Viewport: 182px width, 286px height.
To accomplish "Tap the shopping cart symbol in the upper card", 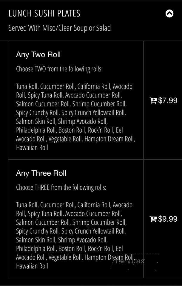I will click(x=153, y=100).
